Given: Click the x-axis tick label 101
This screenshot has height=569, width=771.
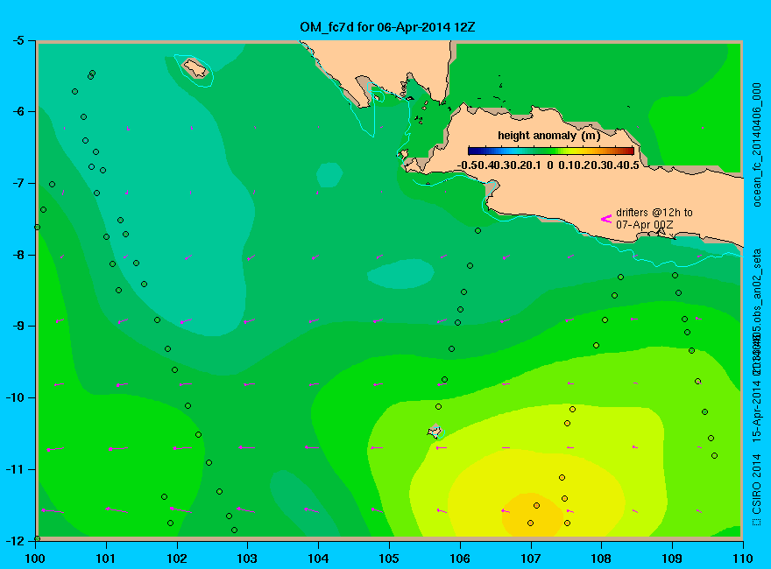Looking at the screenshot, I should tap(106, 558).
